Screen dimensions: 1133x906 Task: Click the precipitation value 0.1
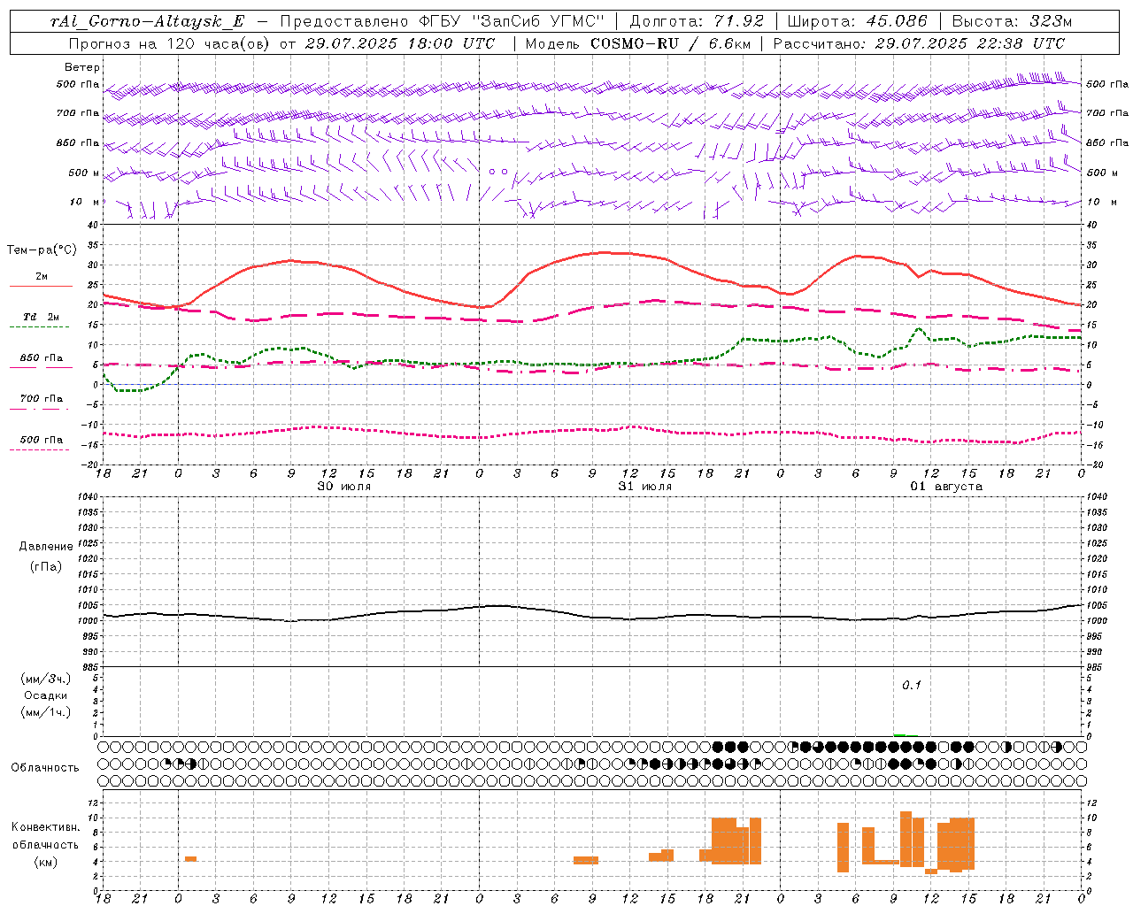point(912,686)
